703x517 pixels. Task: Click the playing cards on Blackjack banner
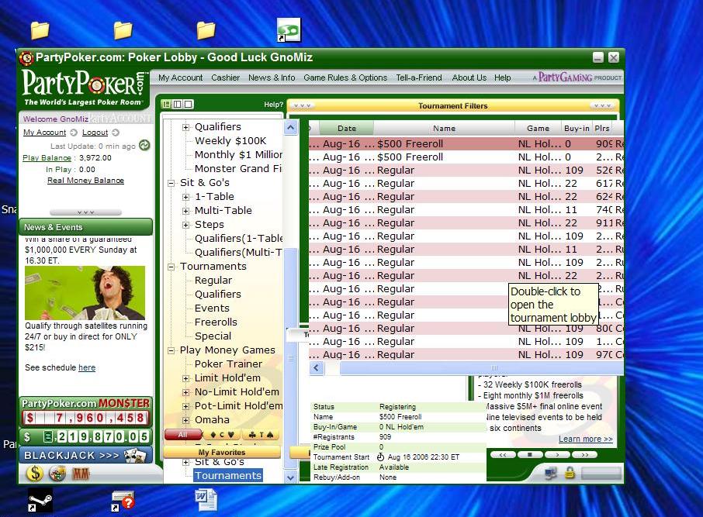tap(135, 456)
